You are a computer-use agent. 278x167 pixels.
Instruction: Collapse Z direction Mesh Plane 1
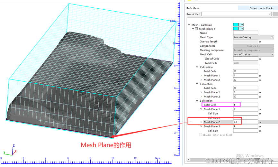201,109
